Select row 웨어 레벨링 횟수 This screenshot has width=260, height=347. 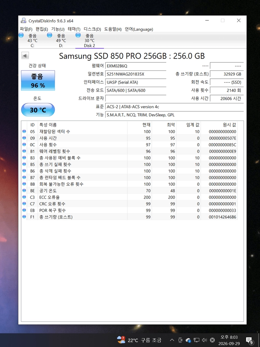point(129,151)
